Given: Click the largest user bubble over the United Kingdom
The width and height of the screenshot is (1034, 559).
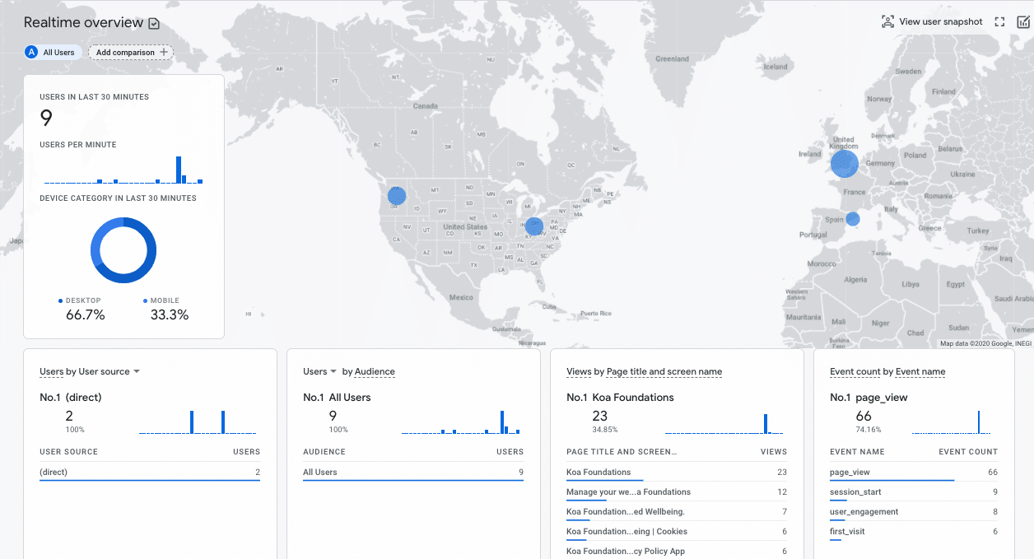Looking at the screenshot, I should 845,164.
